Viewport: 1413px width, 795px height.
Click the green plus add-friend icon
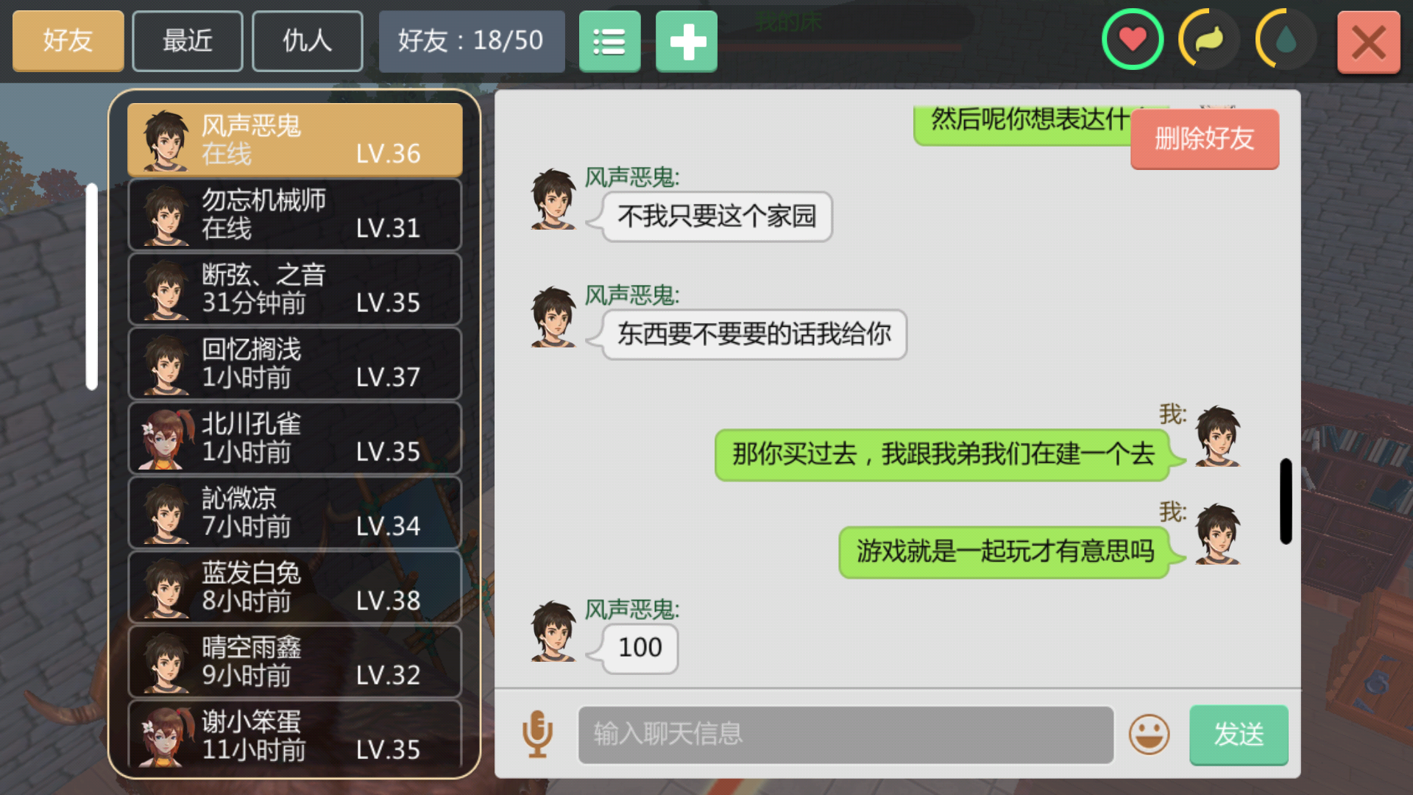(x=686, y=41)
